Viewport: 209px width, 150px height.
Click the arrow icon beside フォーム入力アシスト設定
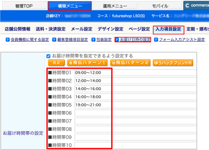pos(156,40)
